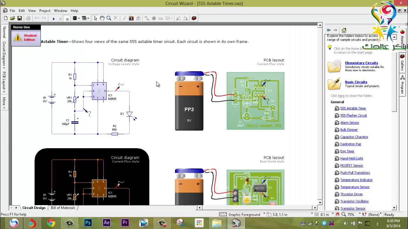
Task: Click the 'here' link to close folder
Action: click(341, 96)
